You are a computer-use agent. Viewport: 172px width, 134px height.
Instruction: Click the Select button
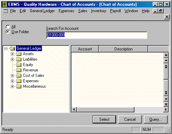click(104, 119)
